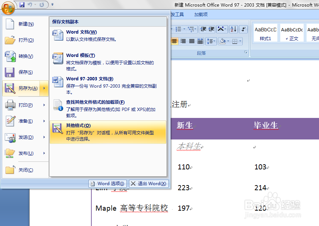Select the 正文 style thumbnail
The width and height of the screenshot is (319, 226).
coord(292,32)
